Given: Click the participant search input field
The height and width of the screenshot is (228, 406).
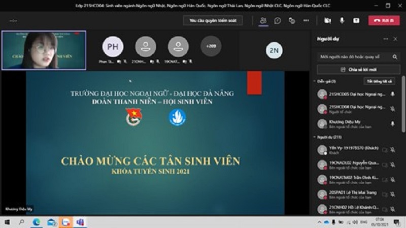Looking at the screenshot, I should tap(355, 56).
